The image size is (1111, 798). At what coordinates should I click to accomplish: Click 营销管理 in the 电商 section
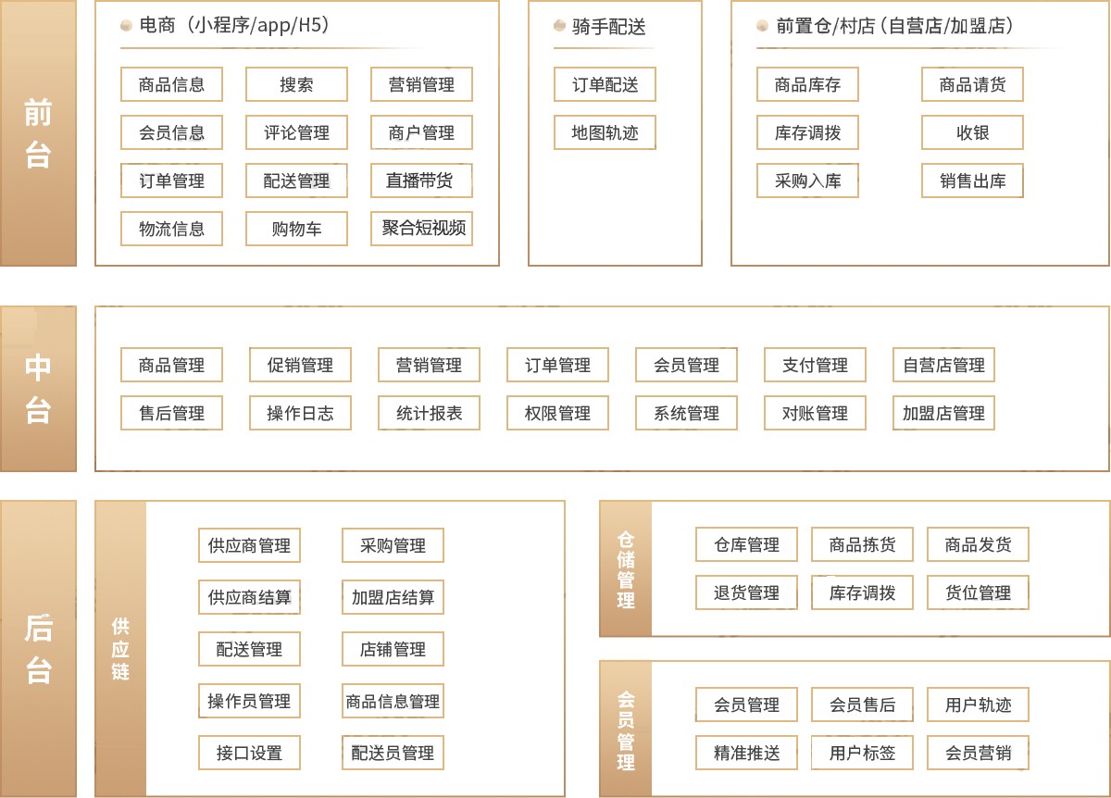click(421, 84)
